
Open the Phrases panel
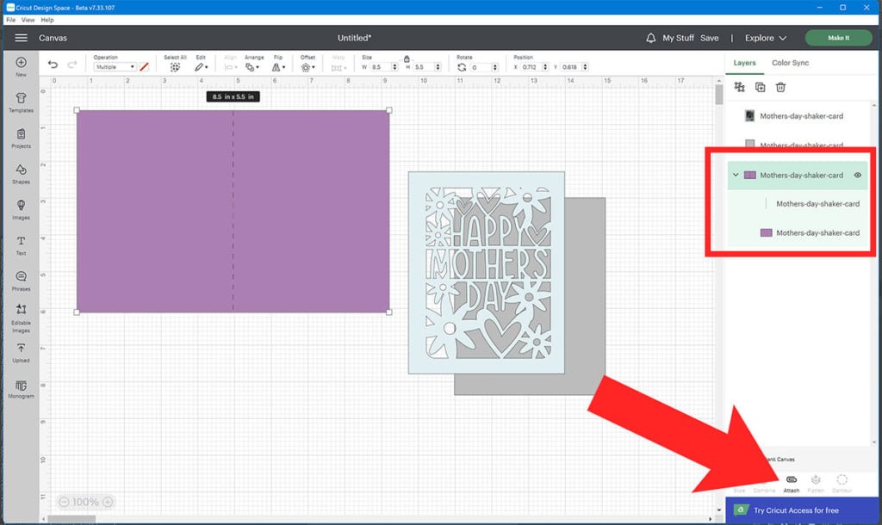tap(21, 281)
